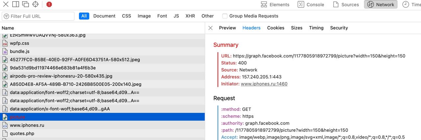
Task: Enable Group Media Requests checkbox
Action: coord(225,16)
